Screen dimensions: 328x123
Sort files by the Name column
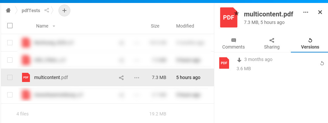(x=42, y=26)
